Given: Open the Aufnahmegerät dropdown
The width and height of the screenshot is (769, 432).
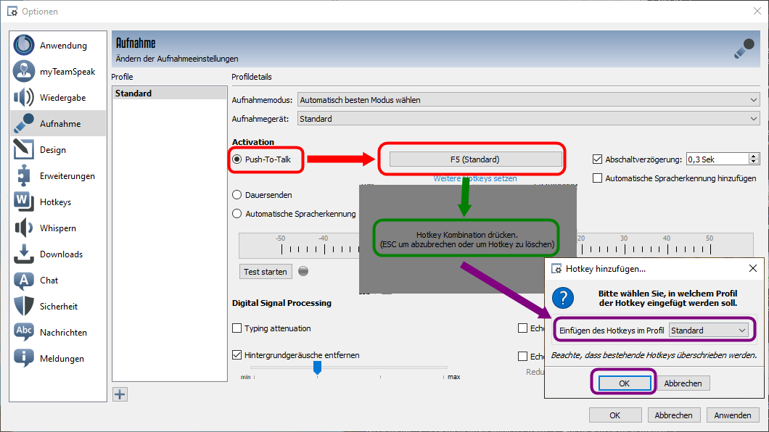Looking at the screenshot, I should pyautogui.click(x=529, y=119).
